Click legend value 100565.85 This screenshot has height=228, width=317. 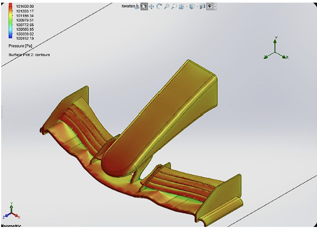click(25, 30)
